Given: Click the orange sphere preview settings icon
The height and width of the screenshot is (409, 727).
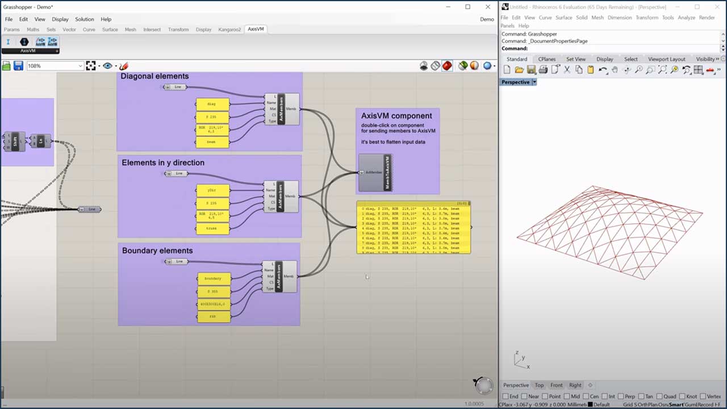Looking at the screenshot, I should pos(474,66).
